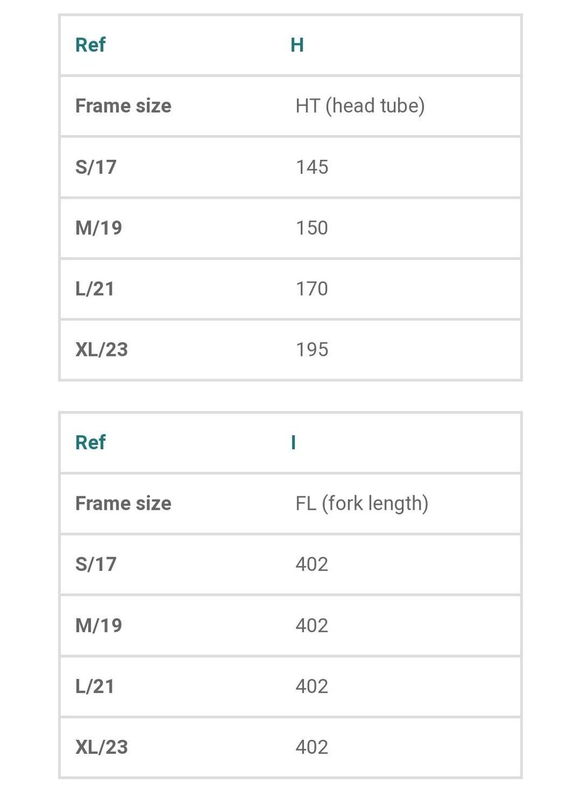The height and width of the screenshot is (792, 581).
Task: Select the 170 head tube value
Action: pos(312,289)
